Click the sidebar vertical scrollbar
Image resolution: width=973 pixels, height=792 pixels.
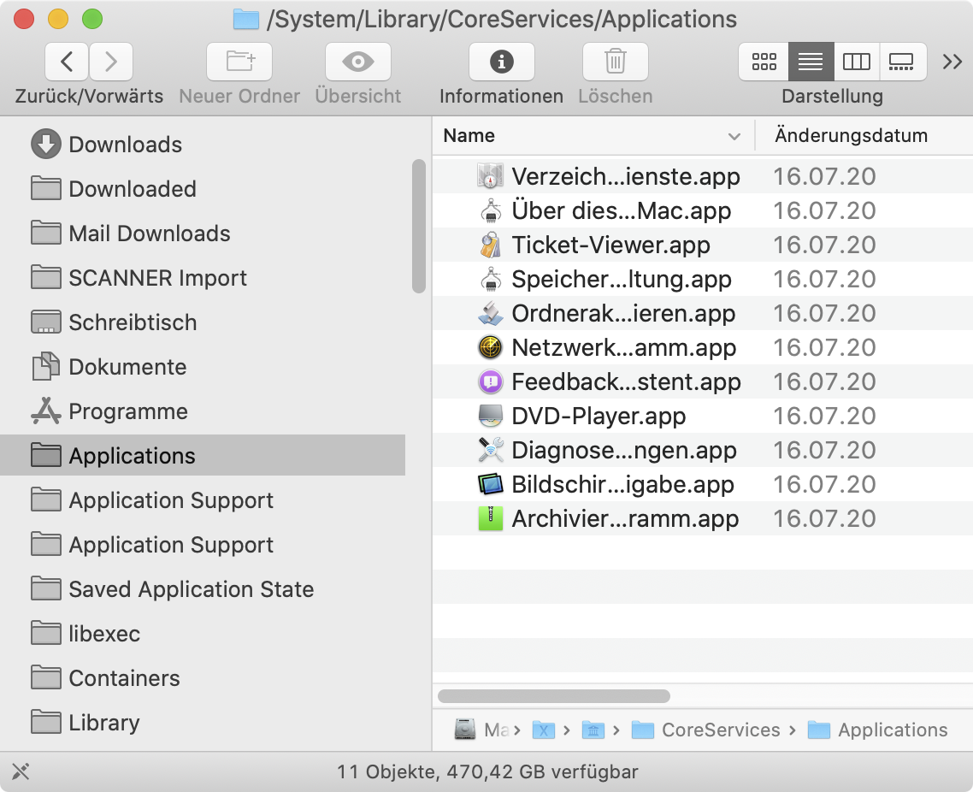coord(418,227)
